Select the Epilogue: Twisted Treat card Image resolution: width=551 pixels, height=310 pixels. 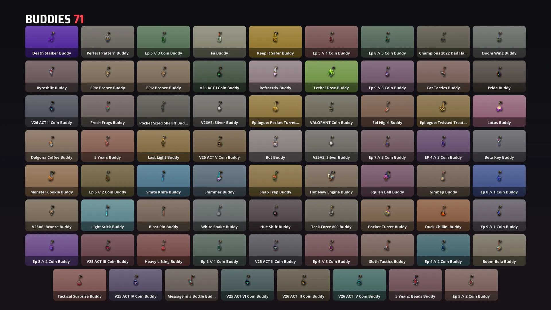[x=443, y=111]
